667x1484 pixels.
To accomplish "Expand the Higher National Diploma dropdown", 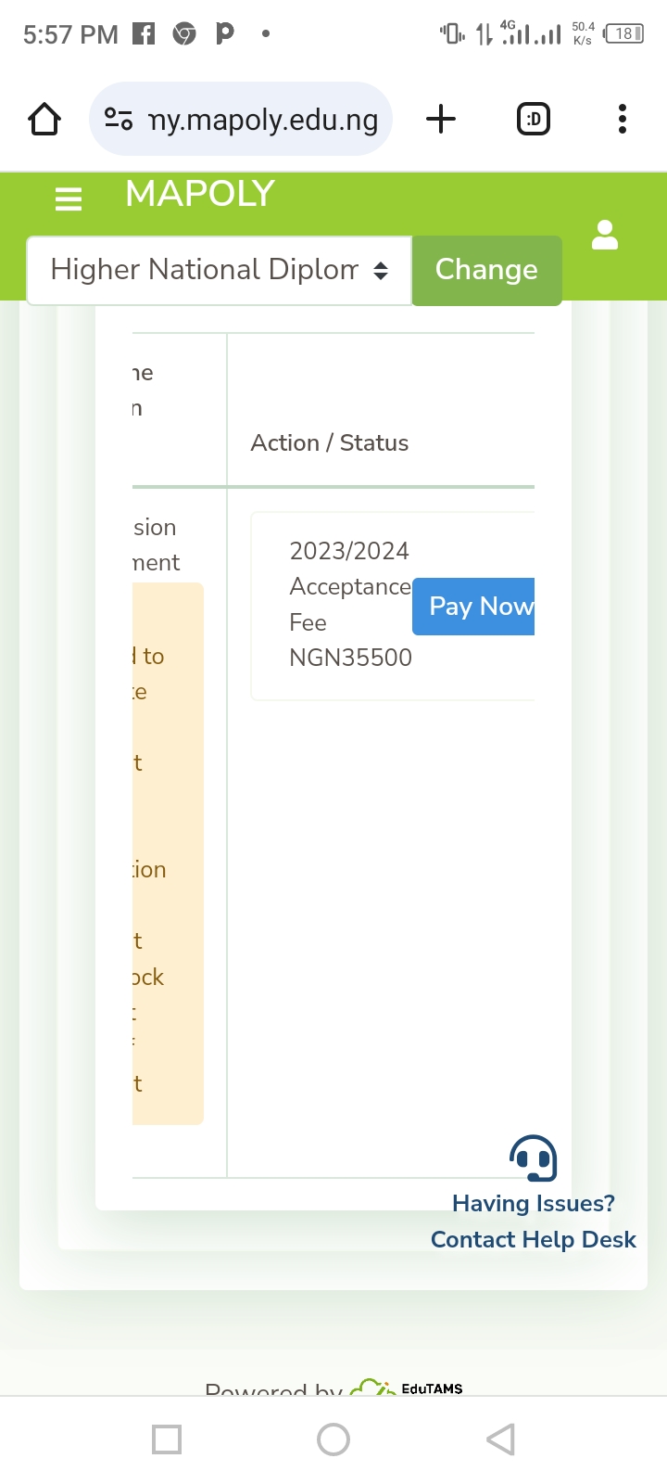I will [220, 270].
